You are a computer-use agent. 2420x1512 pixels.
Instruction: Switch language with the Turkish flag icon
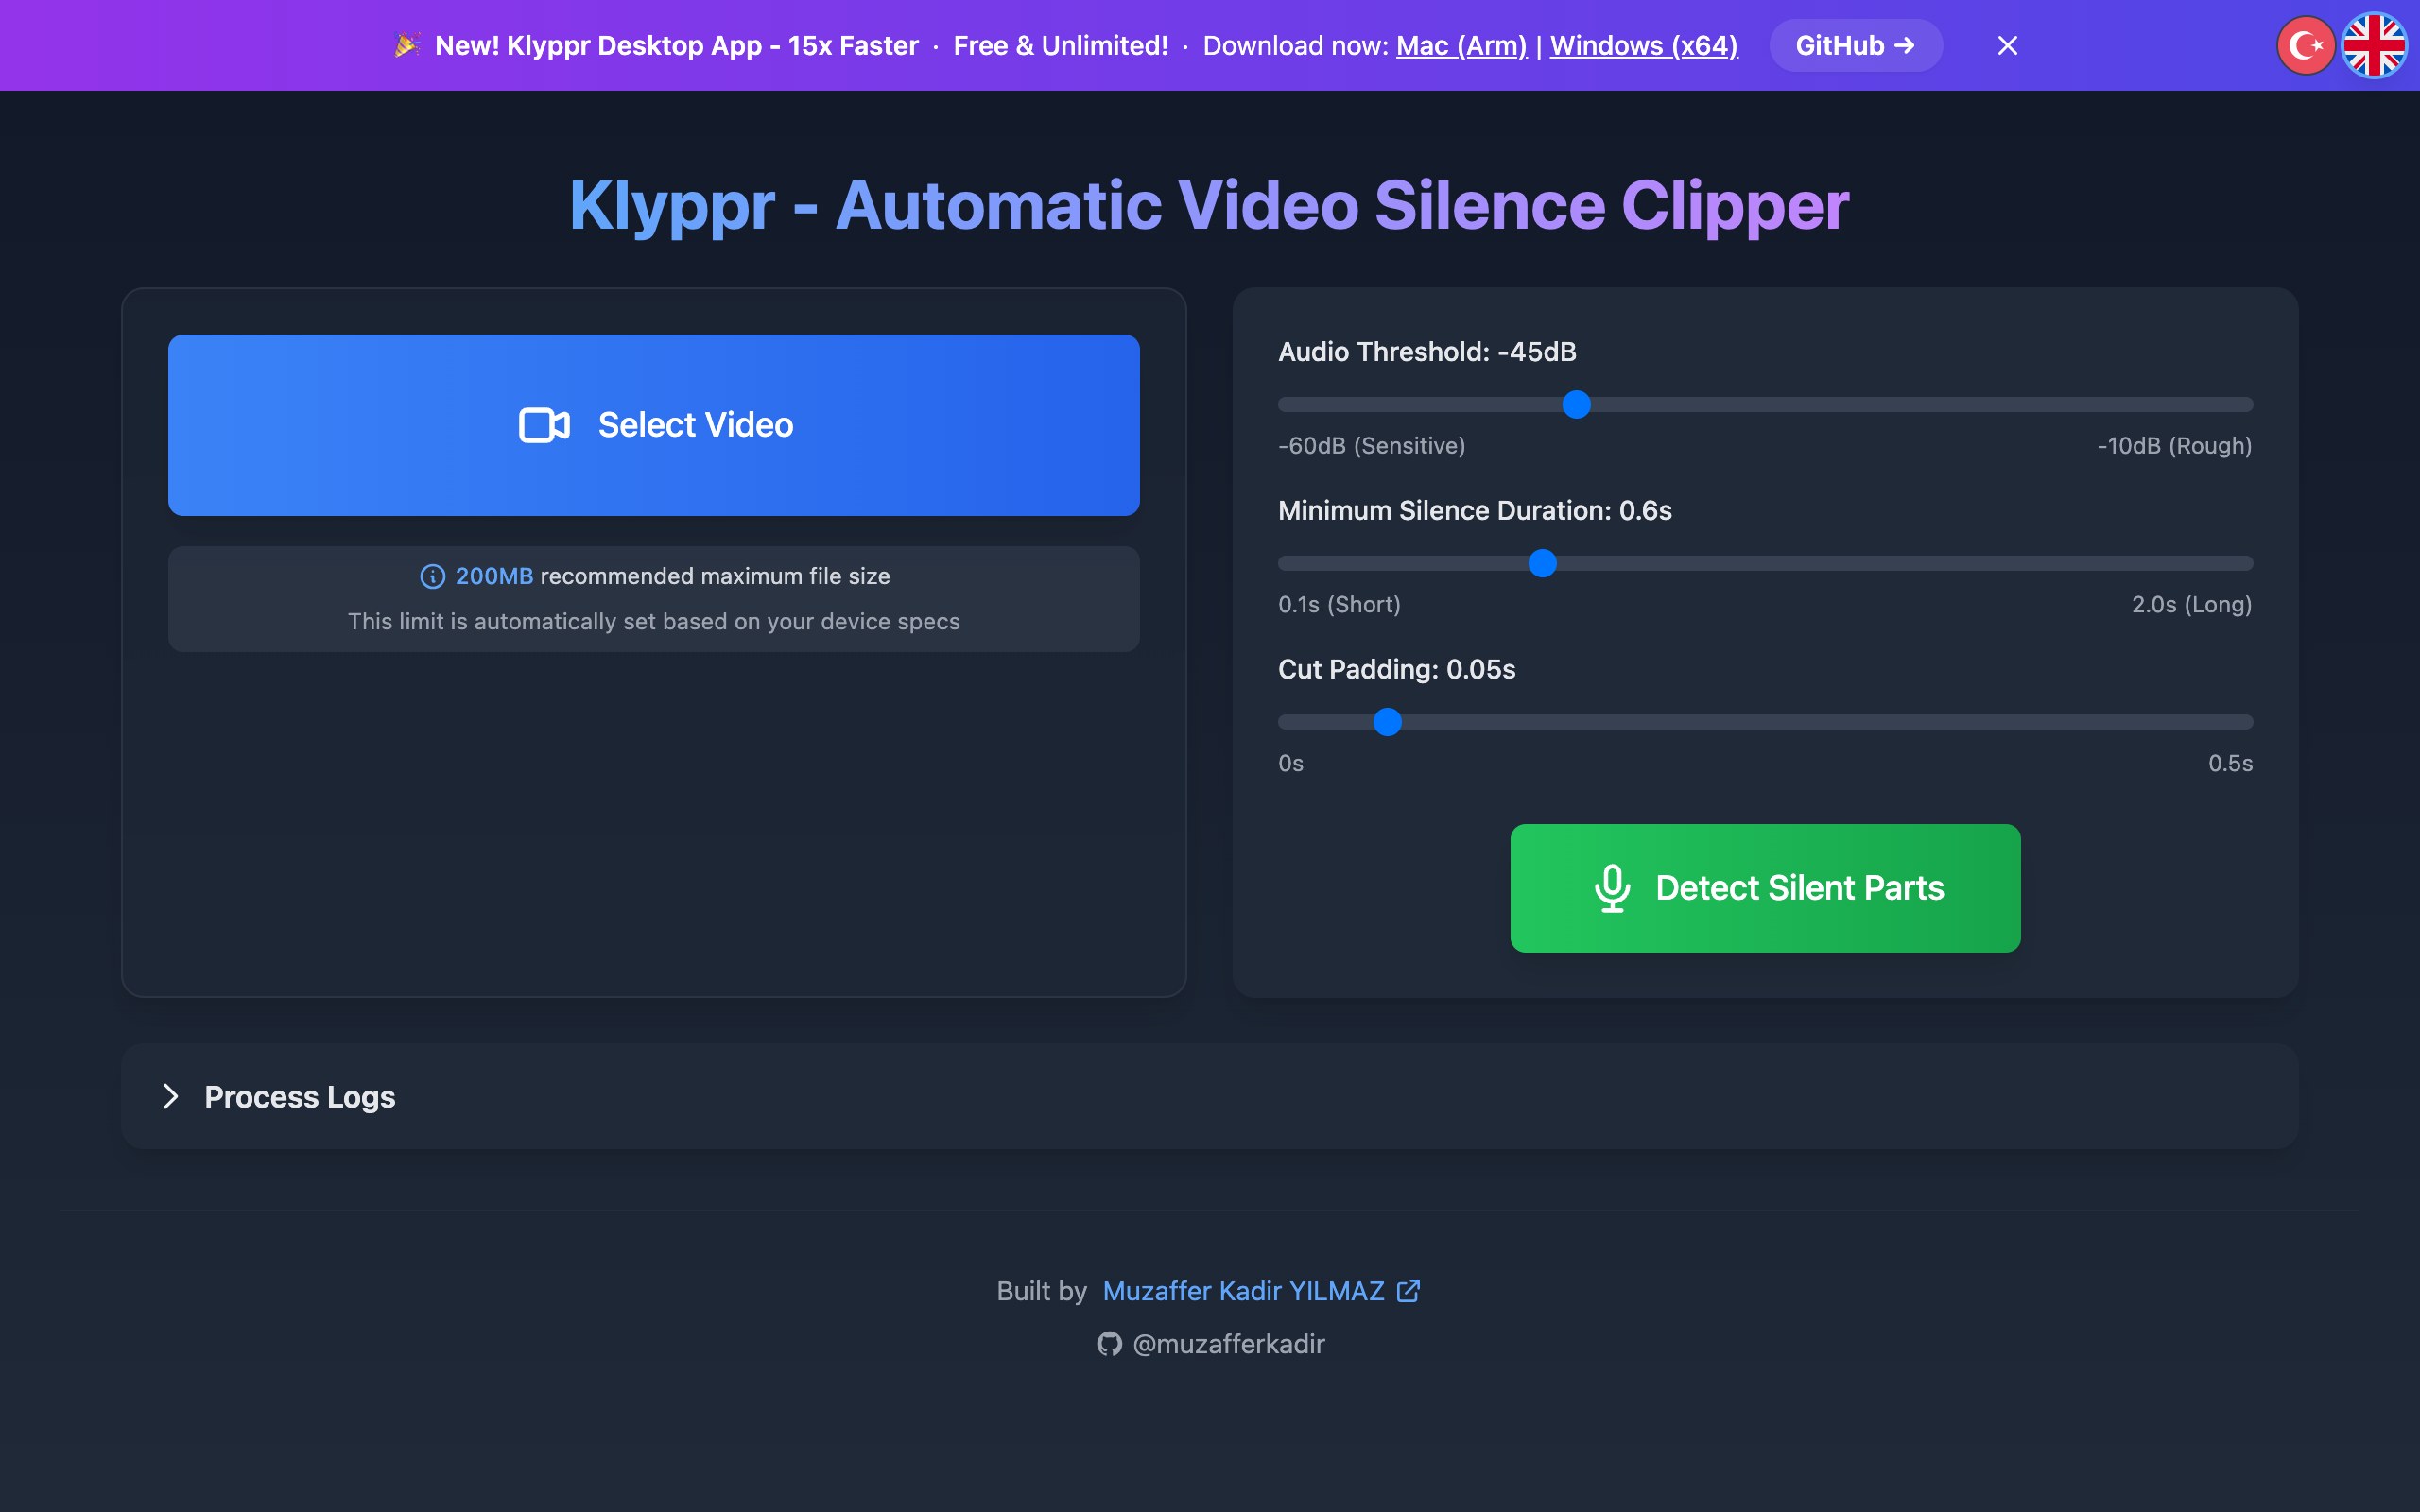pos(2306,45)
